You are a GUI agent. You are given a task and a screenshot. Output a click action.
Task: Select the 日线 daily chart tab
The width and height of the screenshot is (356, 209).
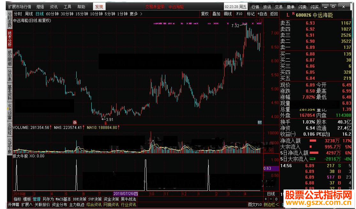40,14
